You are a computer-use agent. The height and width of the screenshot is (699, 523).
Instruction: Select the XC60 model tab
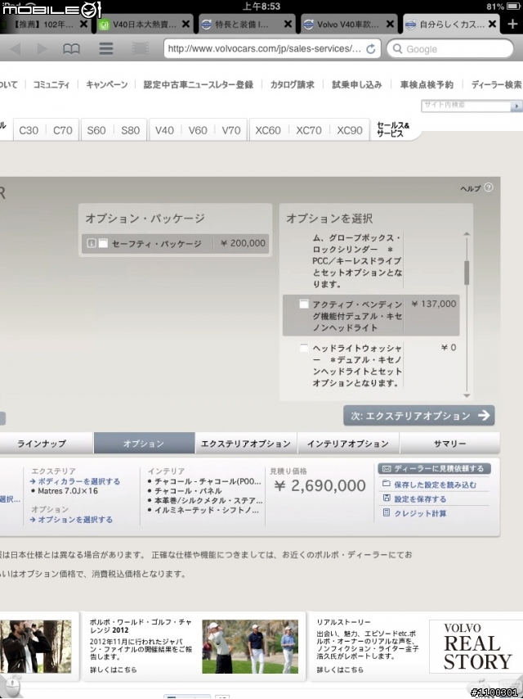(267, 130)
